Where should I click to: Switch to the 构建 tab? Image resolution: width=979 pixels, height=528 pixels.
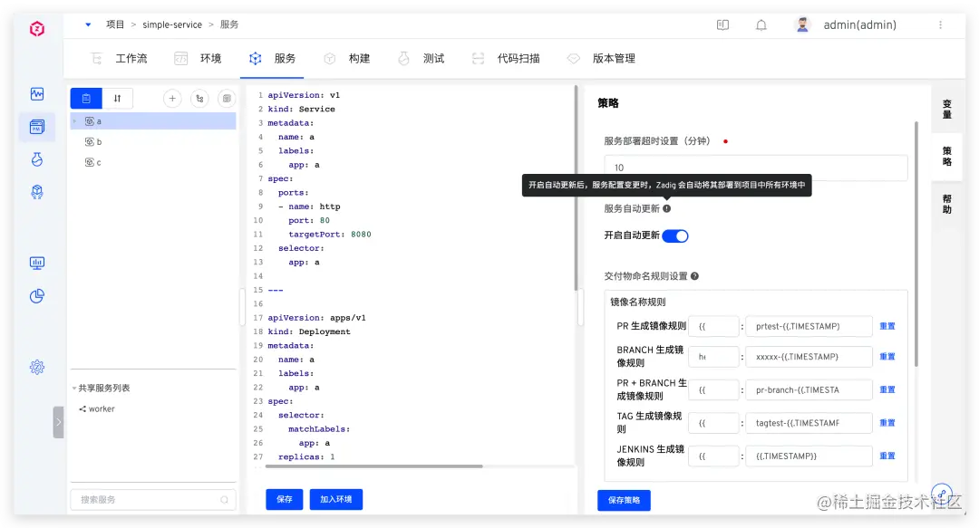pos(357,57)
